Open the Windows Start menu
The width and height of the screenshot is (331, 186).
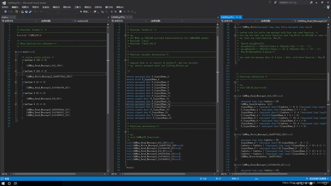tap(3, 183)
